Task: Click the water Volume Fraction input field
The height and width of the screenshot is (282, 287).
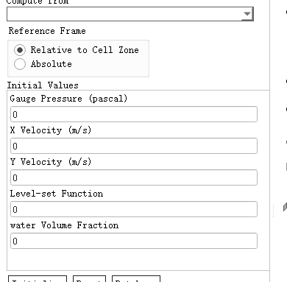Action: click(x=134, y=241)
